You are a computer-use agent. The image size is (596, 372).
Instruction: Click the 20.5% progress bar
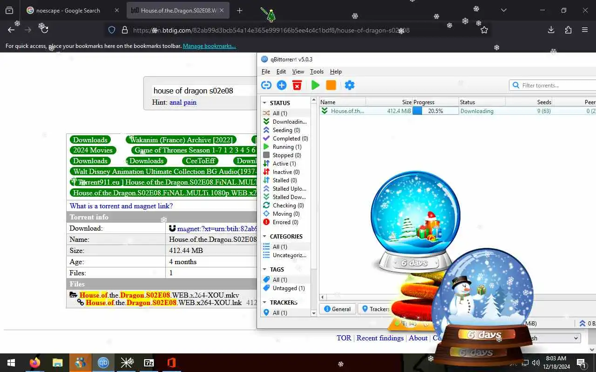coord(435,111)
